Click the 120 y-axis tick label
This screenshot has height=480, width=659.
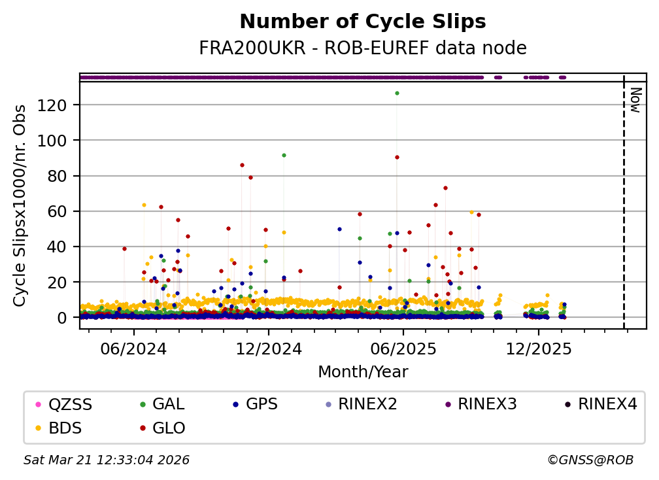pos(59,105)
